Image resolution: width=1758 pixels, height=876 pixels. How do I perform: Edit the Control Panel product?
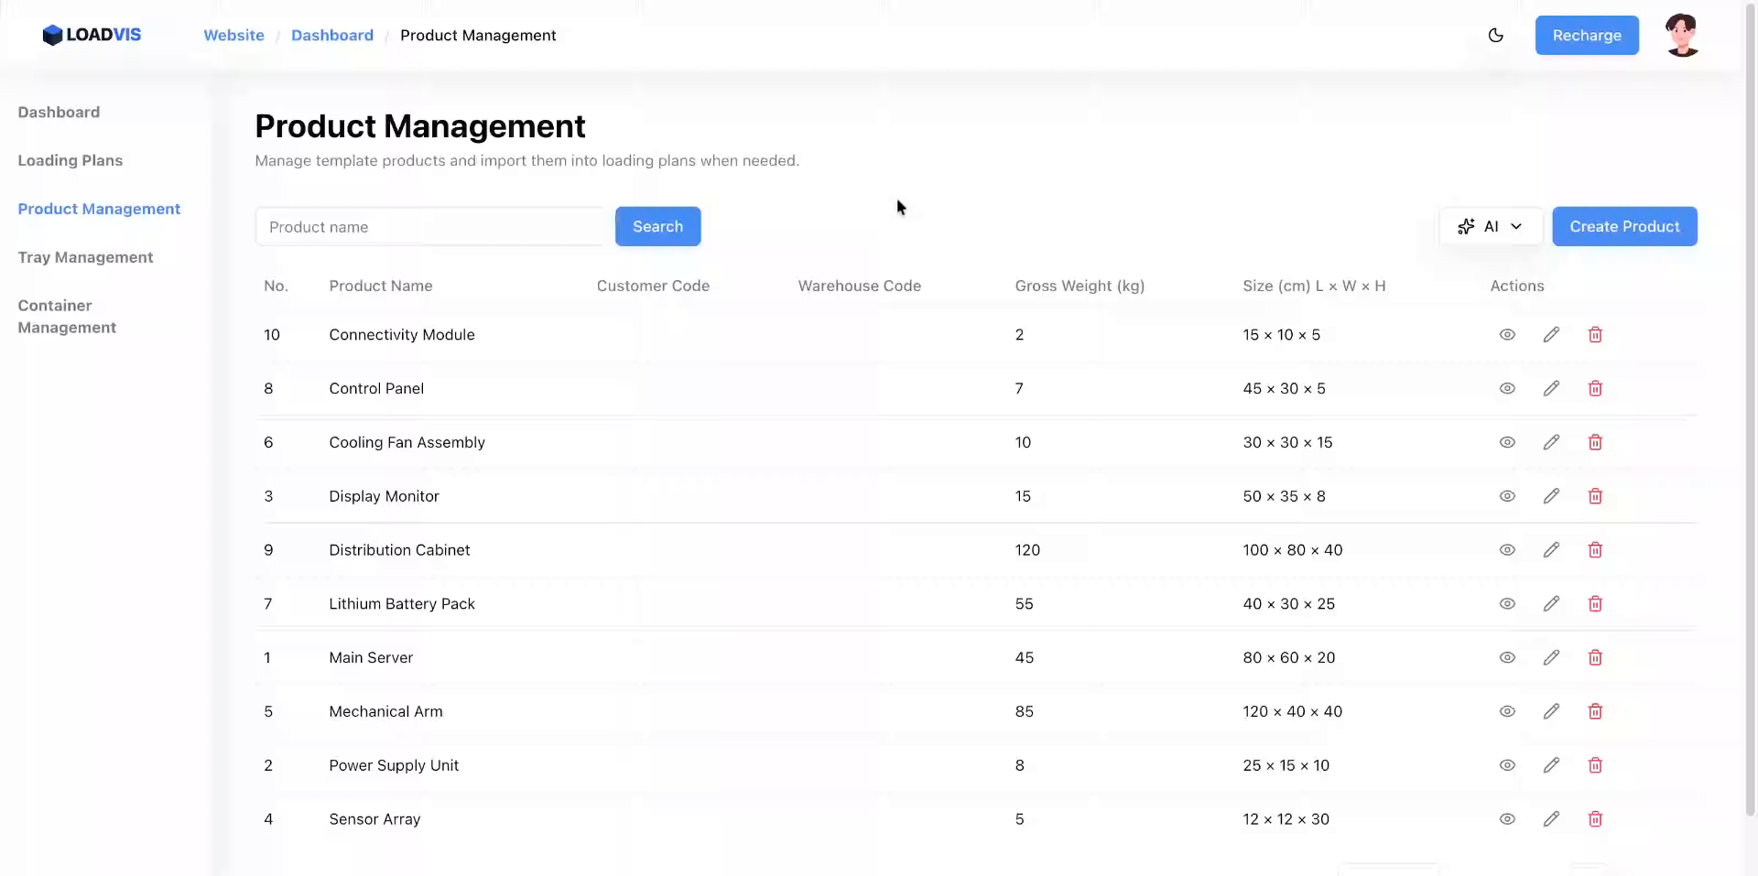pos(1551,388)
